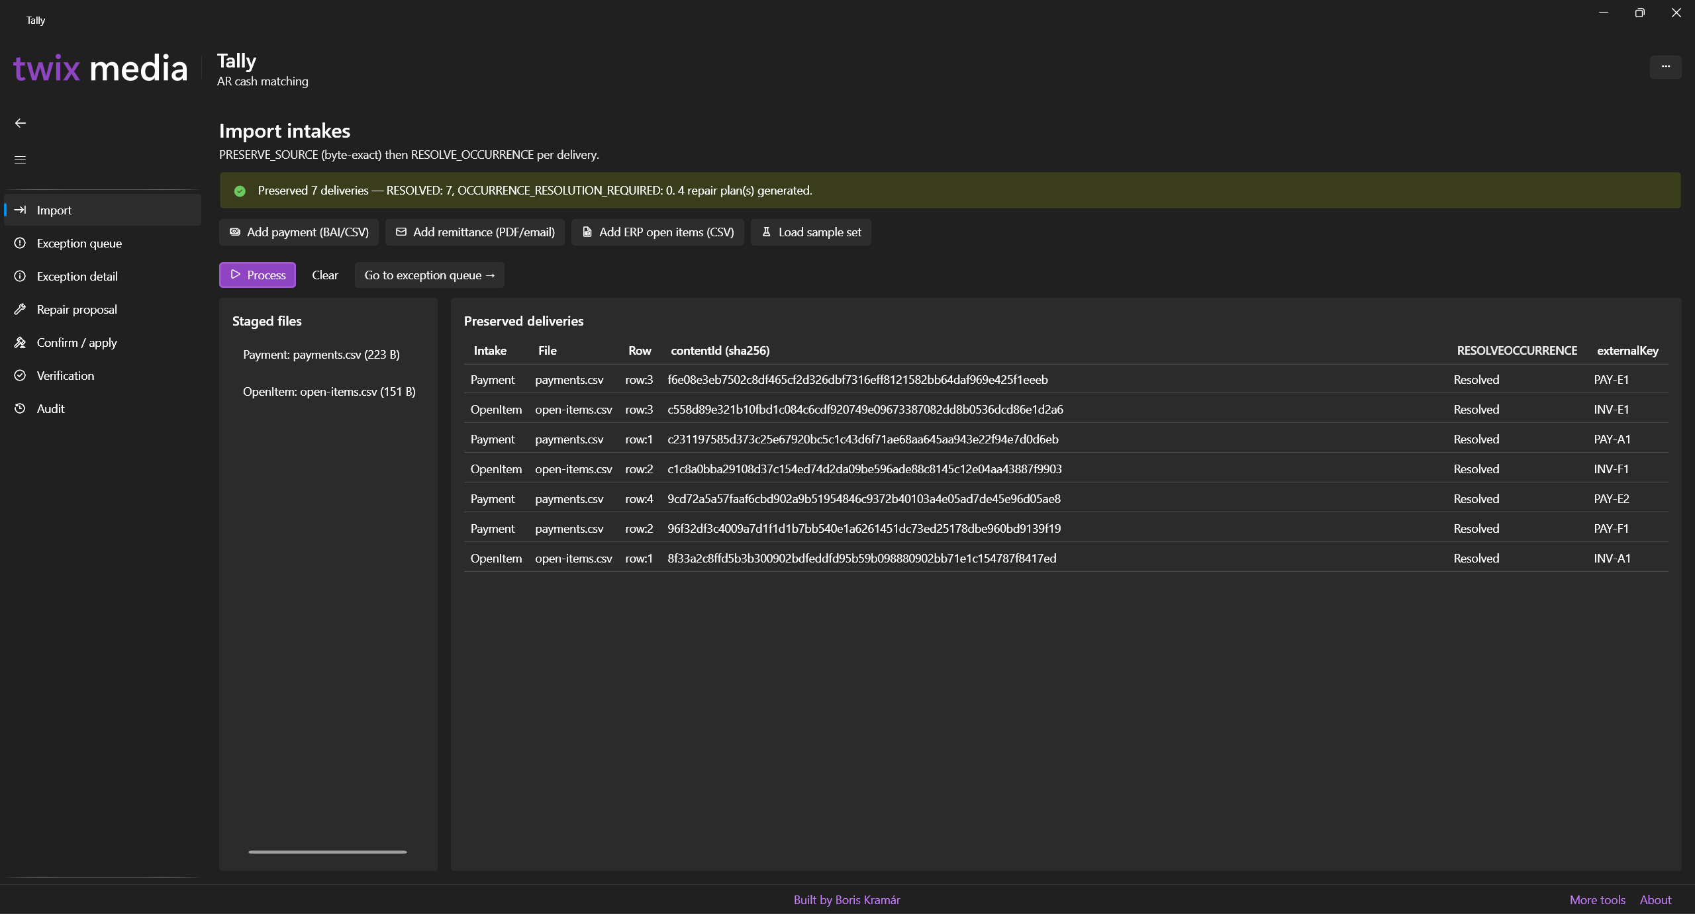Click Add ERP open items (CSV)
Screen dimensions: 1695x914
pos(657,232)
